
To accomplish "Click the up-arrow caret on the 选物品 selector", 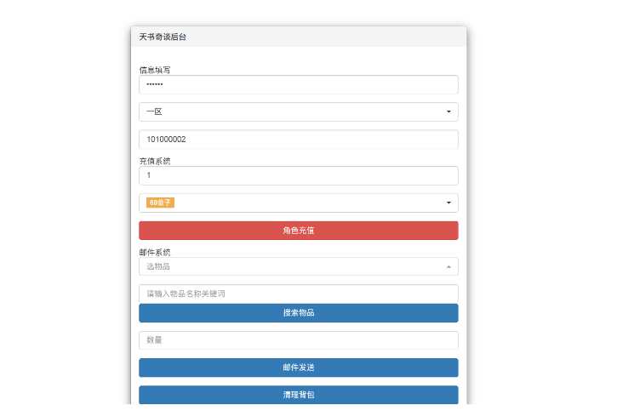I will 448,266.
